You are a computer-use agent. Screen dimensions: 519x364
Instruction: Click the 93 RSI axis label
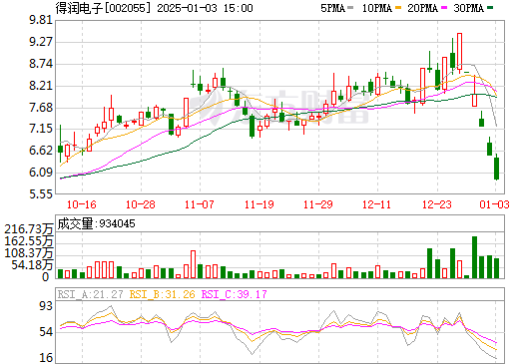[x=46, y=306]
